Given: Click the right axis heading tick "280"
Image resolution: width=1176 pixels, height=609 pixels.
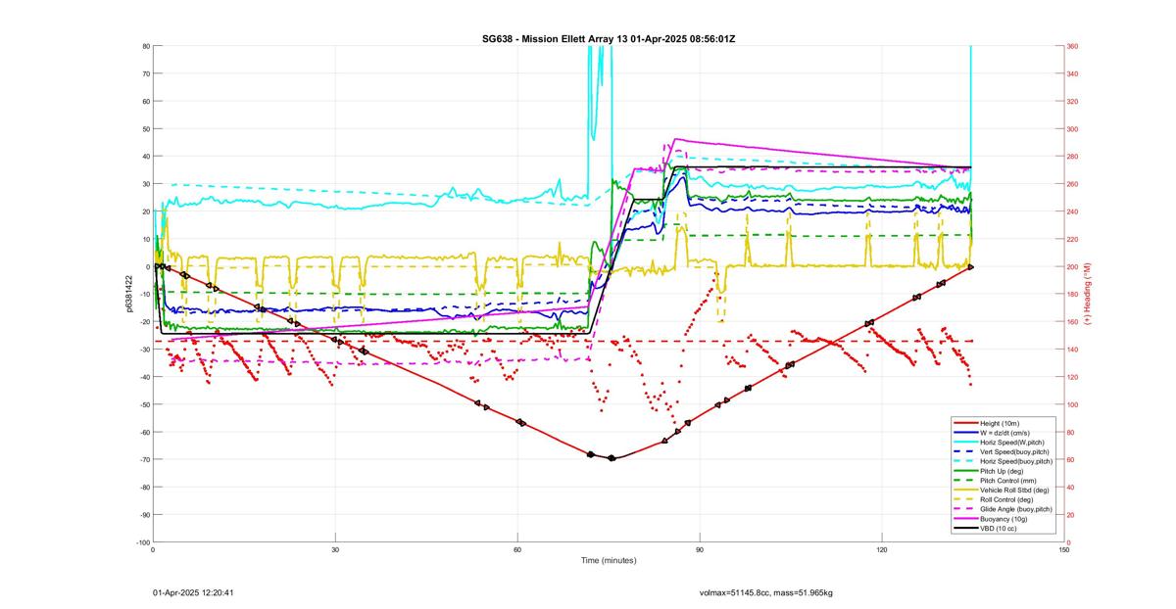Looking at the screenshot, I should (1073, 156).
